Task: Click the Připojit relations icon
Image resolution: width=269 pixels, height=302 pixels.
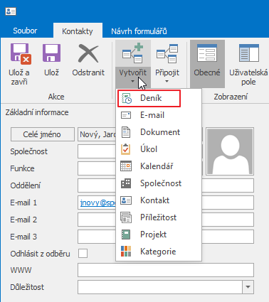Action: pos(167,53)
